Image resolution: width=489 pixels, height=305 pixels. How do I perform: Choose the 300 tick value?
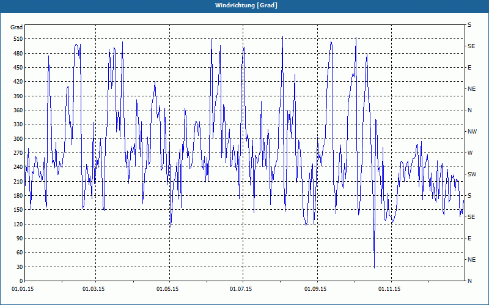pyautogui.click(x=18, y=139)
